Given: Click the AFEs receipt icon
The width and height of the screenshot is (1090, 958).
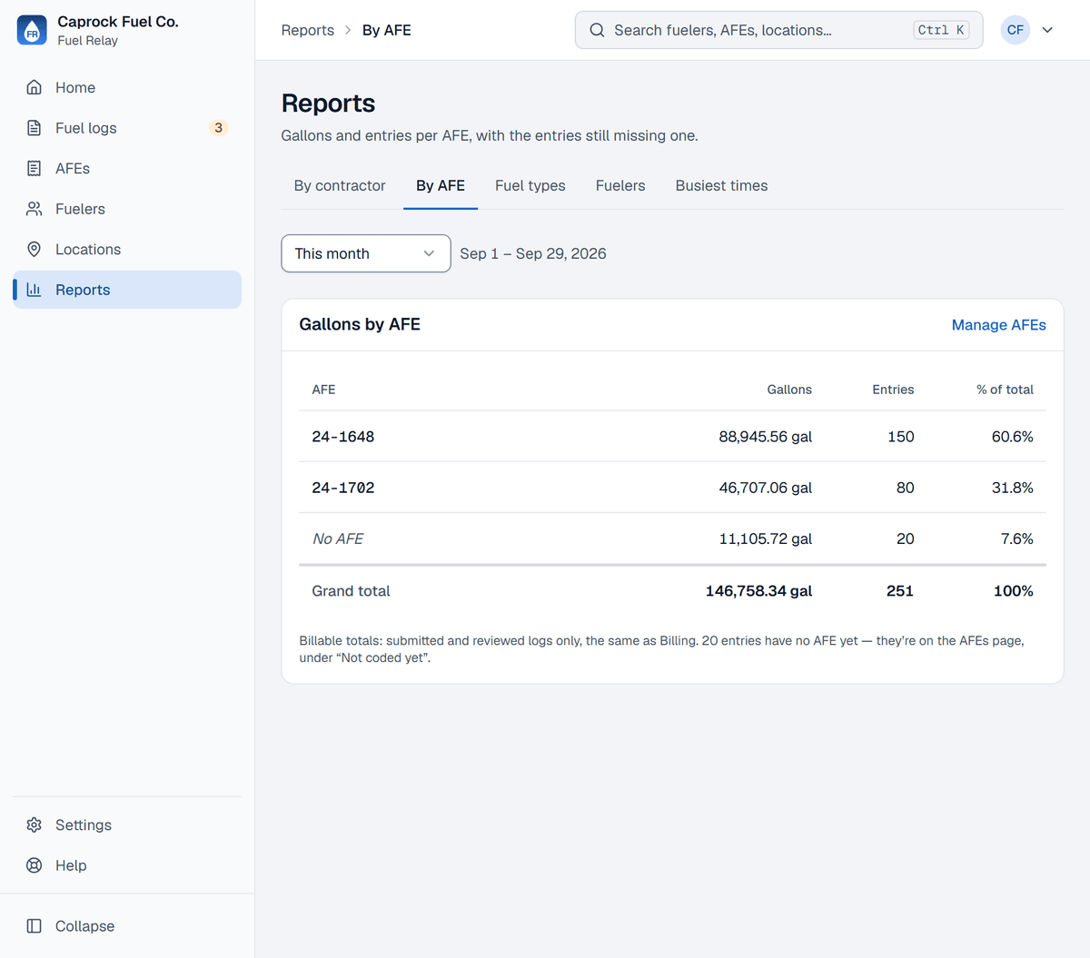Looking at the screenshot, I should pyautogui.click(x=35, y=168).
